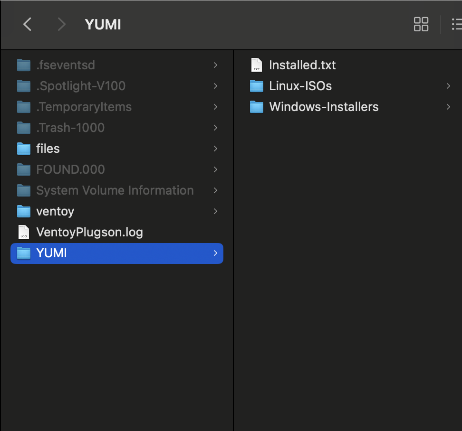
Task: Select the FOUND.000 folder
Action: (x=116, y=169)
